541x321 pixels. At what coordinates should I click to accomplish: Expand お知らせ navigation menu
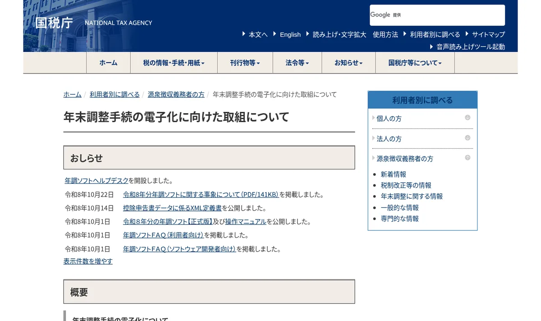pos(348,63)
